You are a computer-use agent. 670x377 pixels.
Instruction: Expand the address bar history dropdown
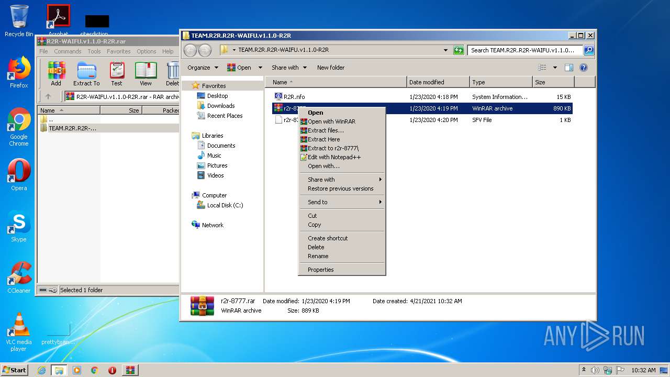pyautogui.click(x=445, y=50)
